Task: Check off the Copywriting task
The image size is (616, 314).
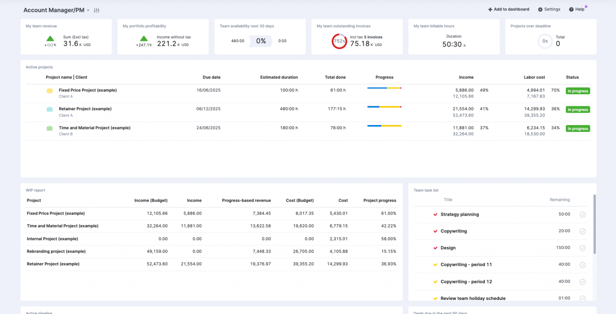Action: (583, 231)
